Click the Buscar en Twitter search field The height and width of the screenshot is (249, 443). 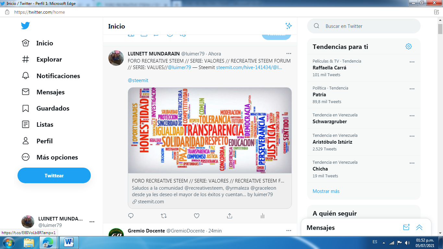pos(364,26)
